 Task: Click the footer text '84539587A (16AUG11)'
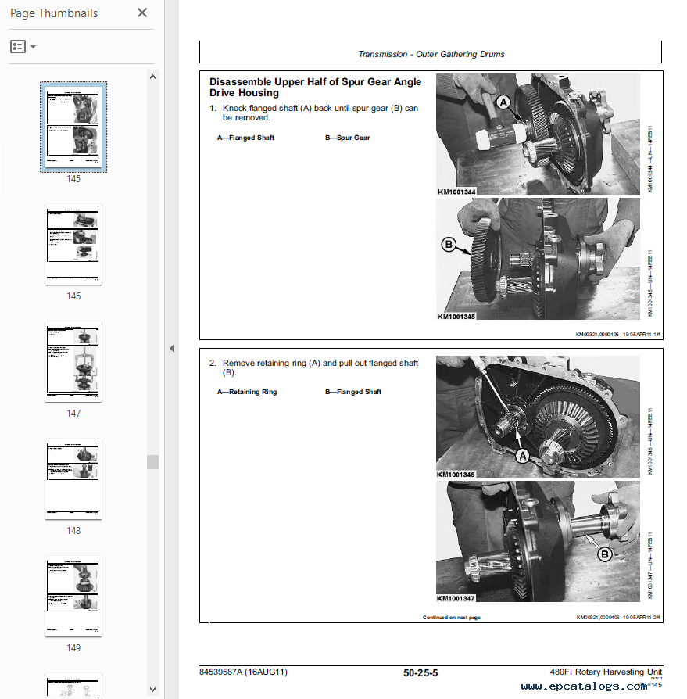(x=243, y=672)
